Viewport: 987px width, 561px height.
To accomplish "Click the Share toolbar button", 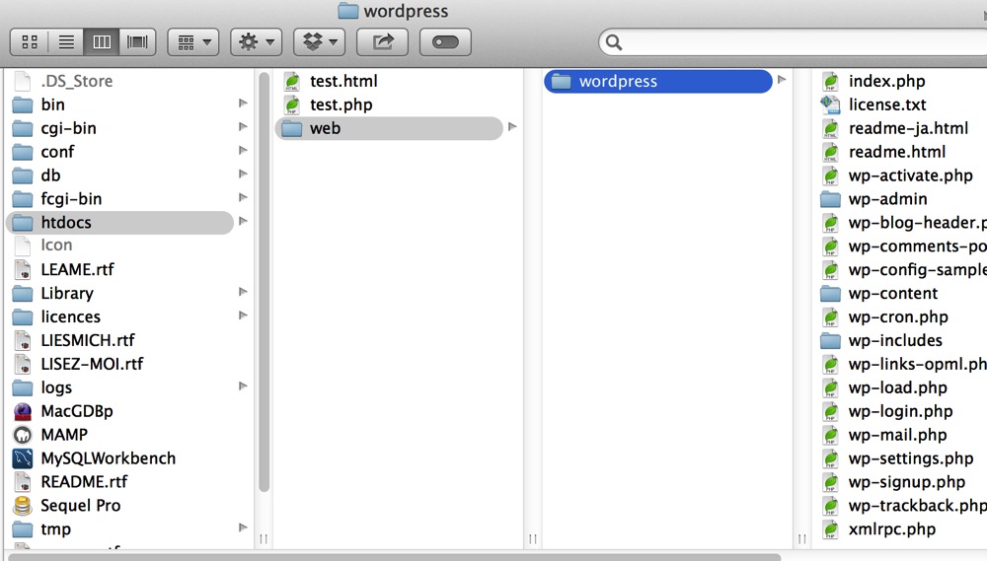I will coord(382,41).
